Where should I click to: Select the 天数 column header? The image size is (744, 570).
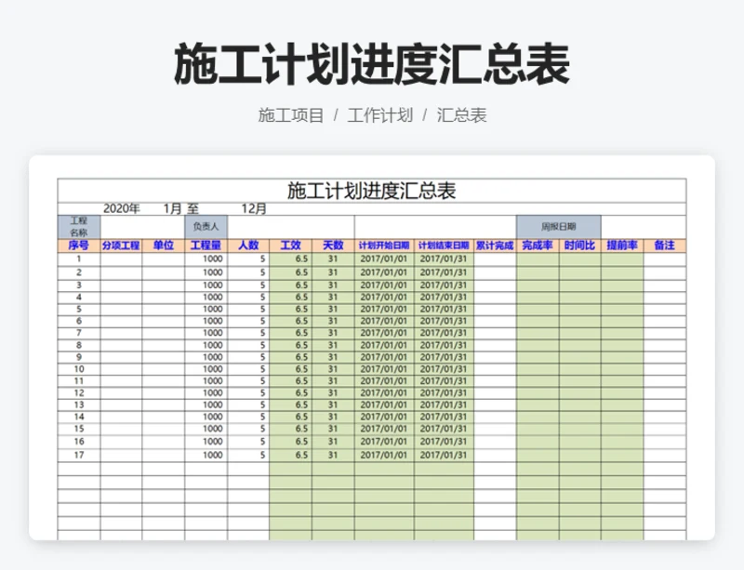pyautogui.click(x=333, y=245)
